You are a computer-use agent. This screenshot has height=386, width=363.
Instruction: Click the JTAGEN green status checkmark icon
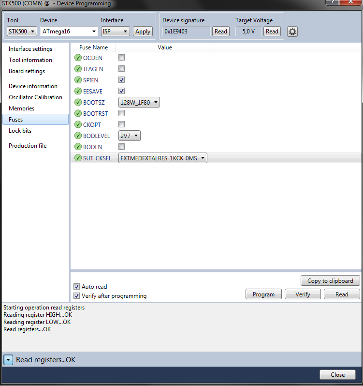(78, 69)
